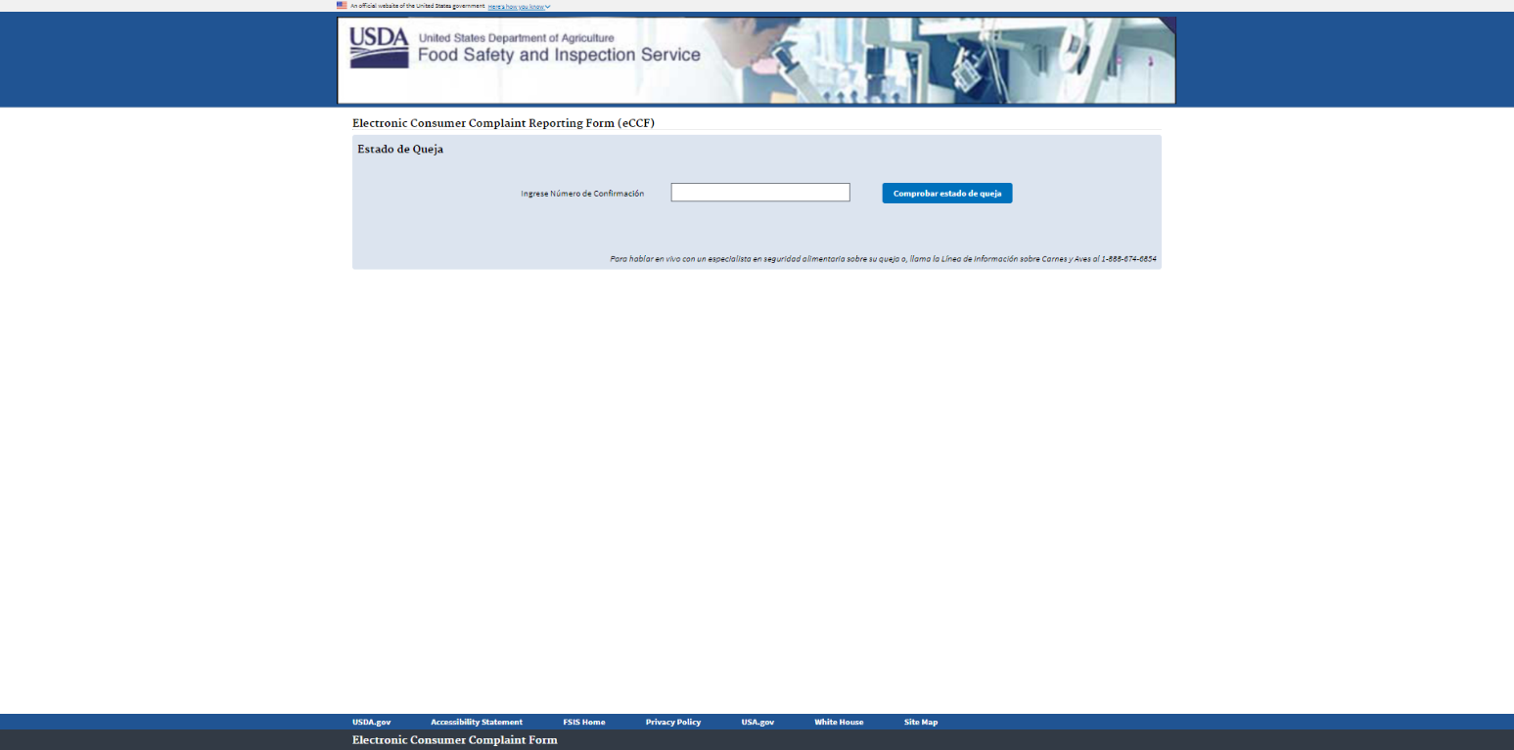Screen dimensions: 1514x750
Task: Open the Site Map footer link
Action: click(921, 722)
